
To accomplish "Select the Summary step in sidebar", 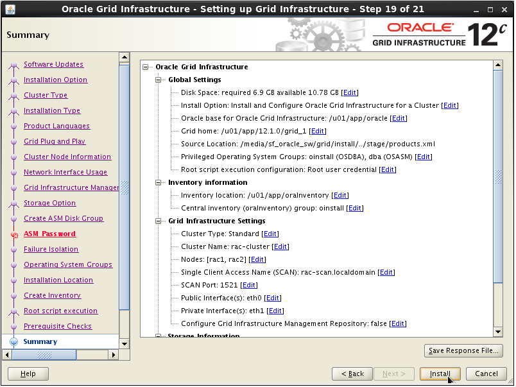I will tap(40, 342).
